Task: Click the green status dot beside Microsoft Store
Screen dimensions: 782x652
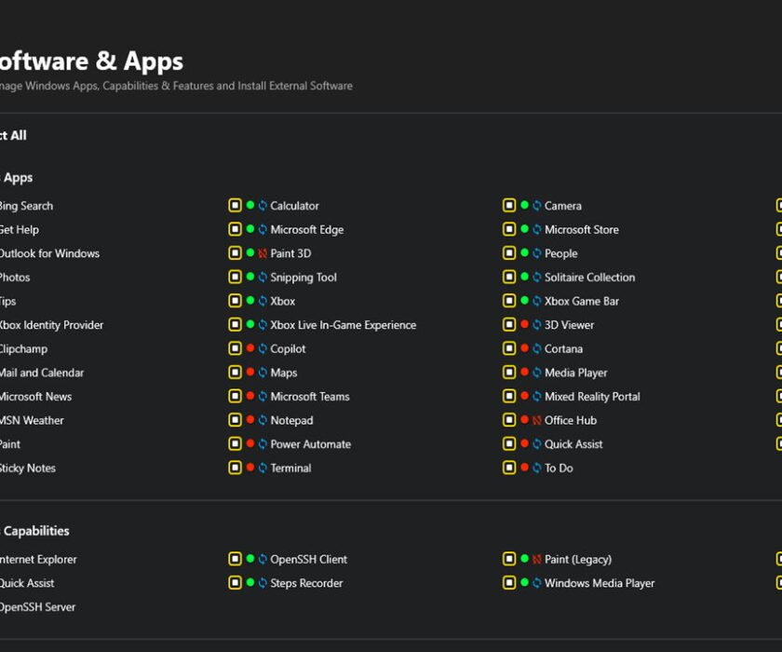Action: (525, 229)
